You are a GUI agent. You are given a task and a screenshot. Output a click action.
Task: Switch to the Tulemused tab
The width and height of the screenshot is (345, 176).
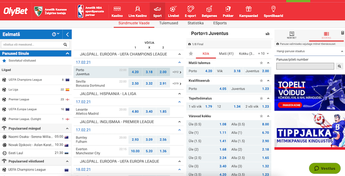point(168,23)
